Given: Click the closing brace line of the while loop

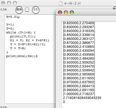Looking at the screenshot, I should click(7, 52).
